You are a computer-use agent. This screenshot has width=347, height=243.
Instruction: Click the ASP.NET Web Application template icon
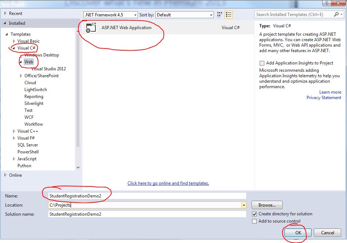(91, 28)
